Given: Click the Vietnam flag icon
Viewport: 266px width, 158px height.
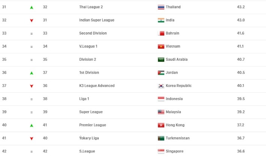Looking at the screenshot, I should (161, 47).
